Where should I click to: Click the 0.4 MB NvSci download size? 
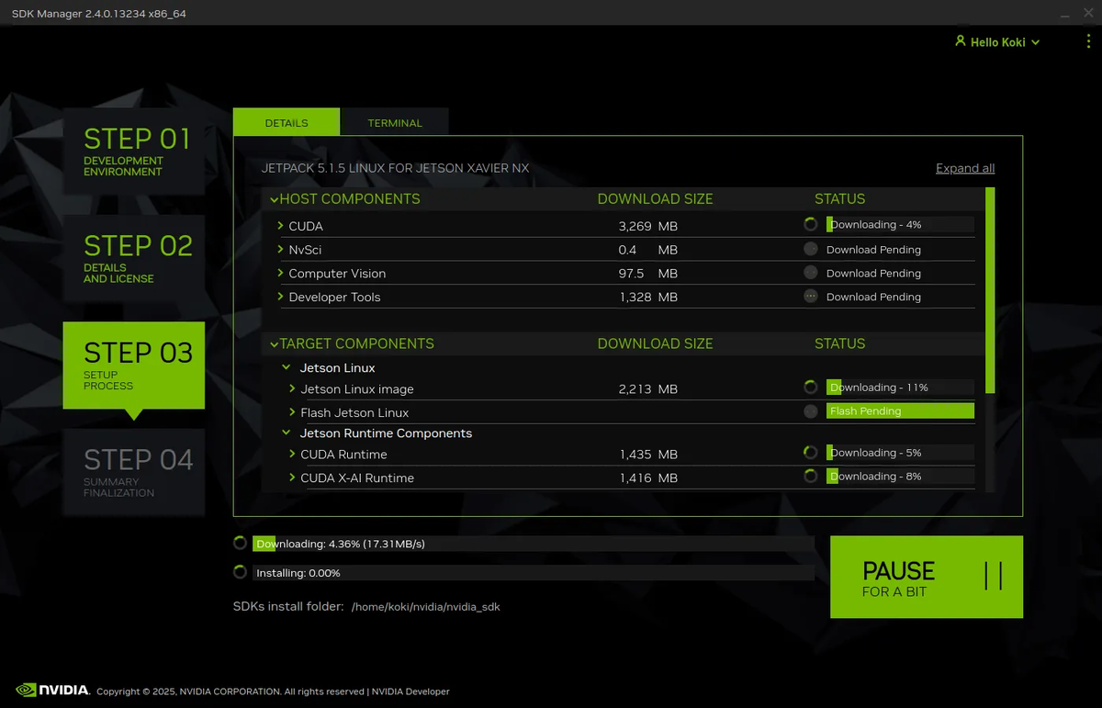pos(648,250)
